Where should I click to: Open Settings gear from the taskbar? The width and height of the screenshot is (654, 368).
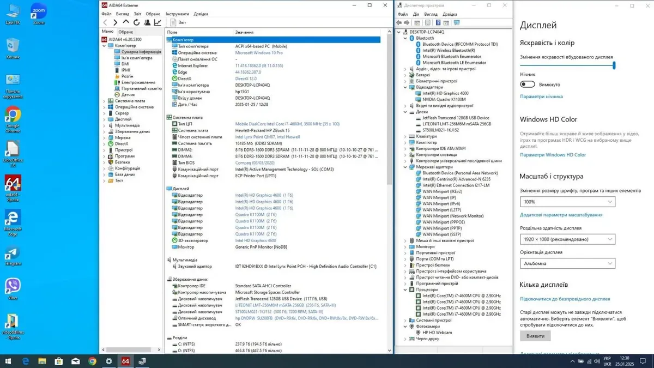(109, 361)
